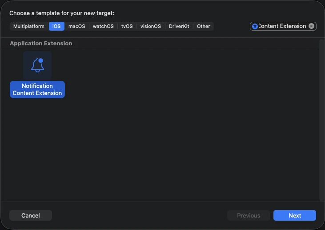Click inside the template filter search field
325x230 pixels.
283,26
